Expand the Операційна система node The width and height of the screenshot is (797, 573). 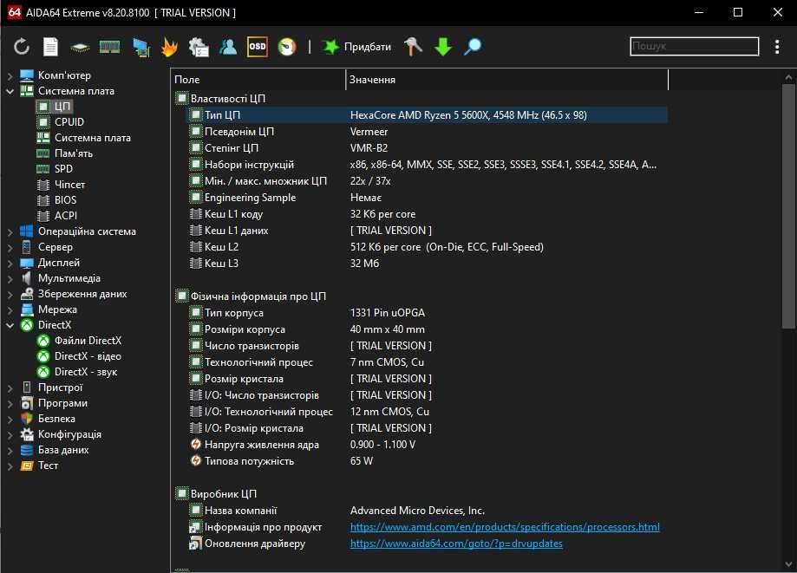tap(10, 231)
